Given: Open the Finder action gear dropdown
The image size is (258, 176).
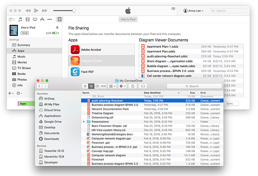Looking at the screenshot, I should [x=123, y=86].
